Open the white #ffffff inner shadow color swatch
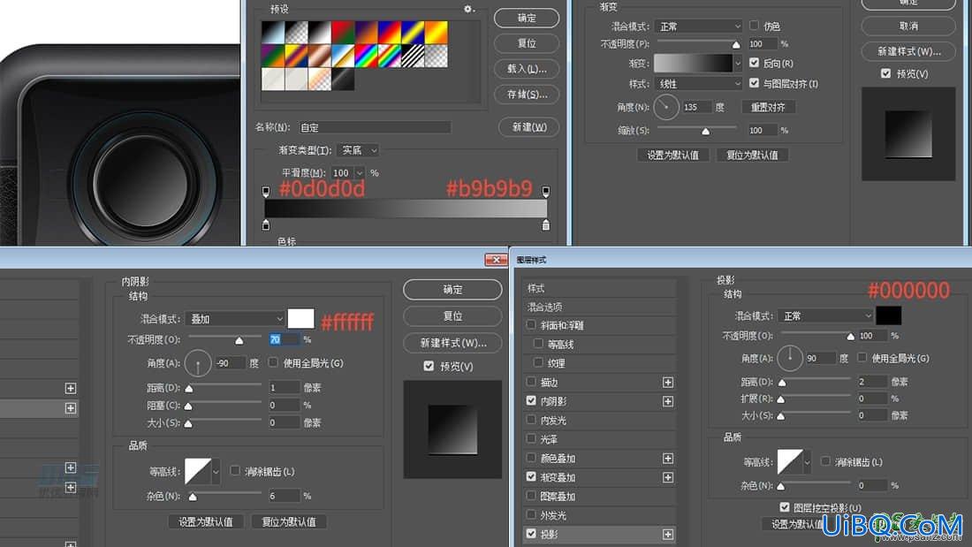Screen dimensions: 972x547 pyautogui.click(x=300, y=319)
